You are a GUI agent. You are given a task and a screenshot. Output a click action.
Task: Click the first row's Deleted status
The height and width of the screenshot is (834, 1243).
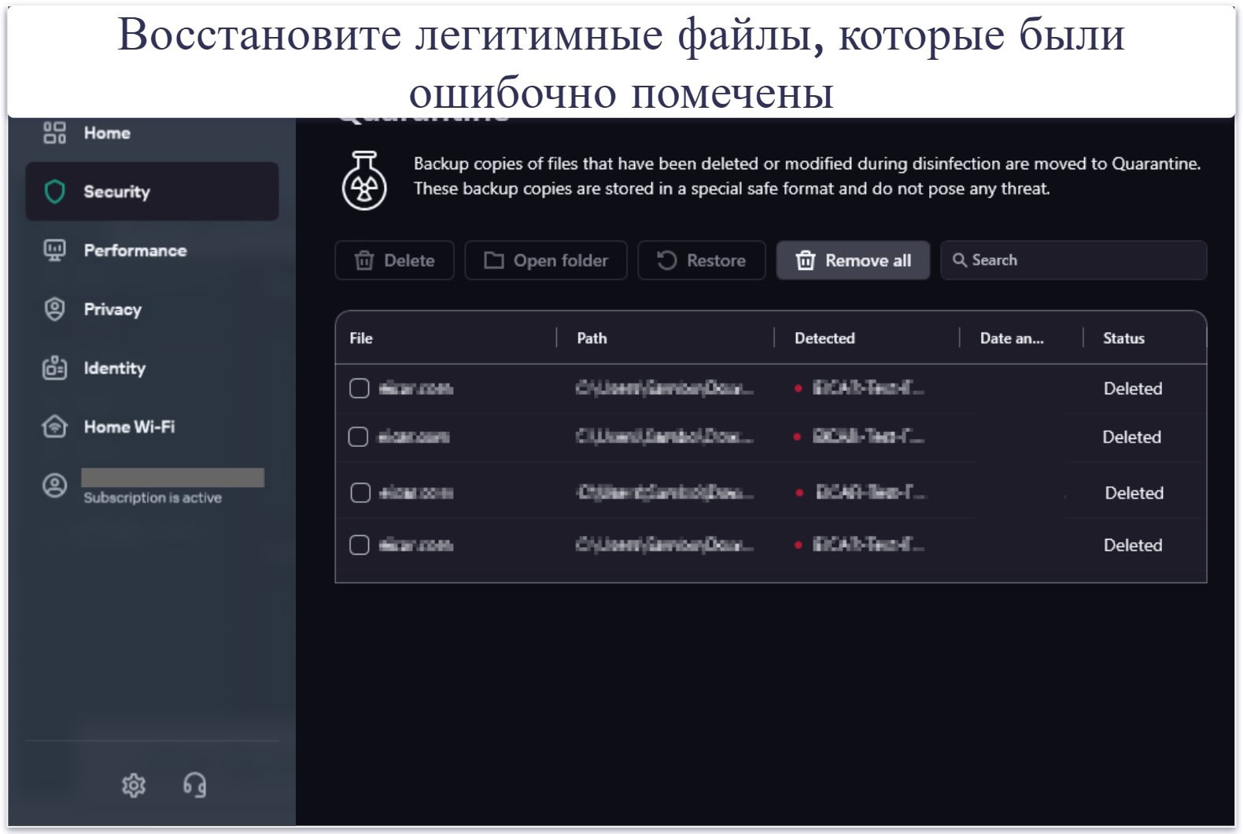point(1133,389)
